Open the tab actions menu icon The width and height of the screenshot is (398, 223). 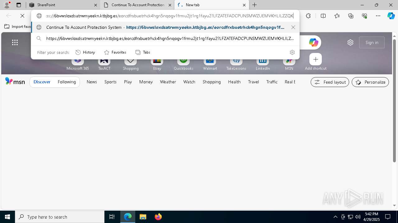[19, 5]
